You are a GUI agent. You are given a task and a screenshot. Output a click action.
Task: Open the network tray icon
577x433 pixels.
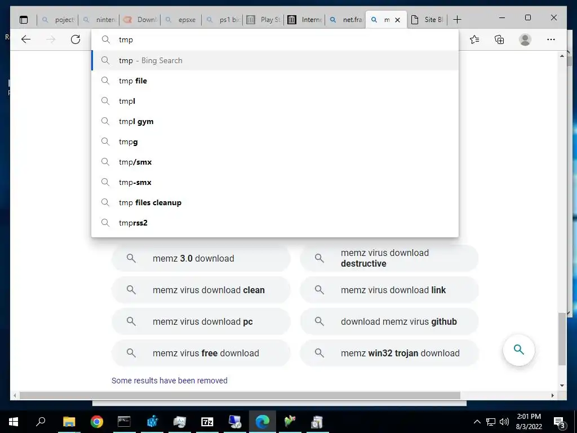[491, 422]
